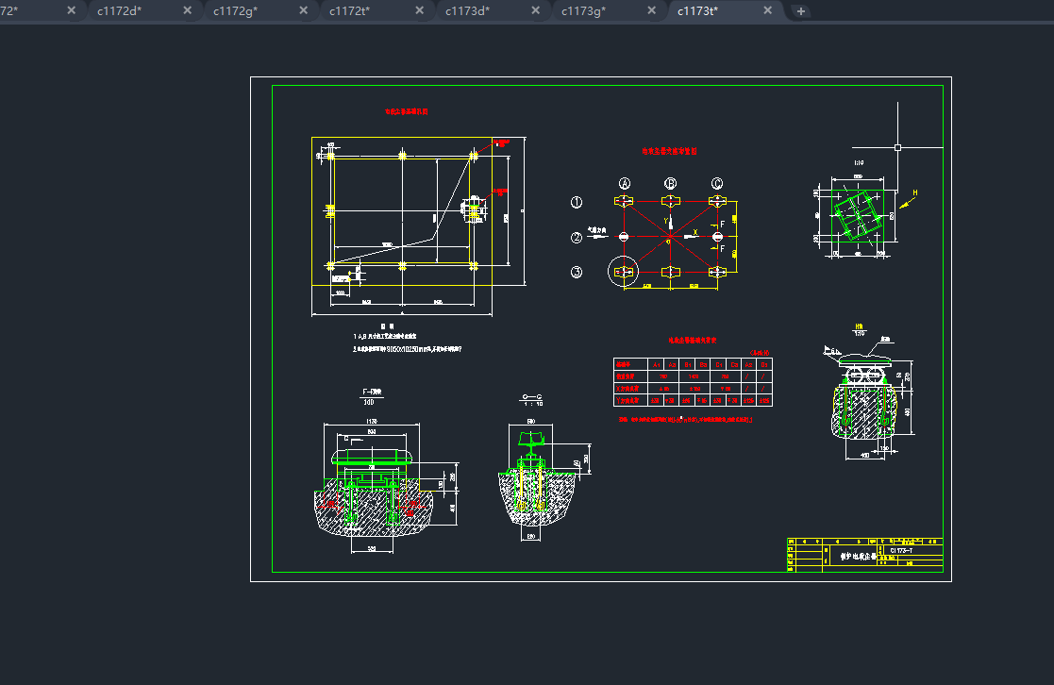The width and height of the screenshot is (1054, 685).
Task: Select row bubble 2 in the layout plan
Action: point(577,237)
